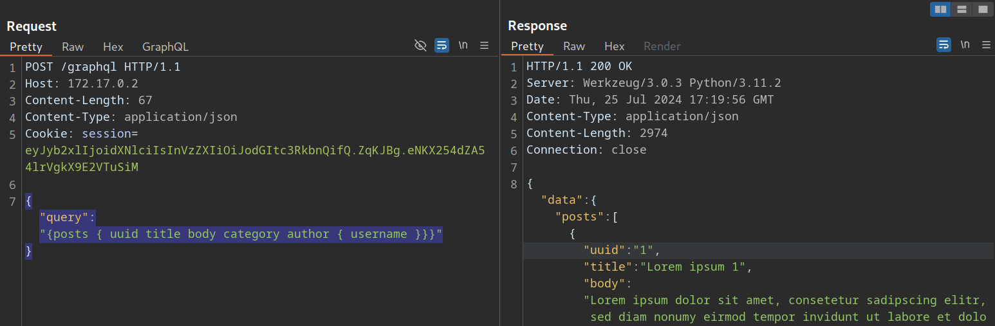Switch to Request Hex tab
The width and height of the screenshot is (995, 326).
[113, 47]
